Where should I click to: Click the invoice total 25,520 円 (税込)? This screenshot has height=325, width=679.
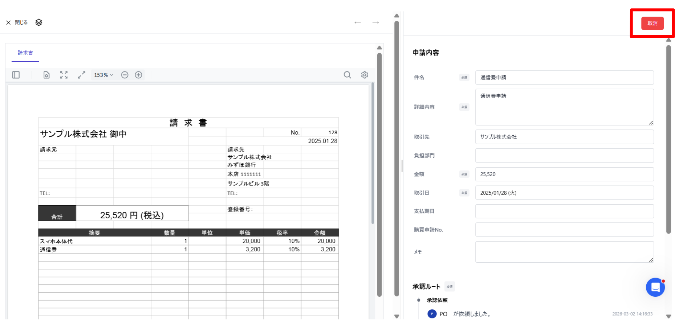(132, 215)
